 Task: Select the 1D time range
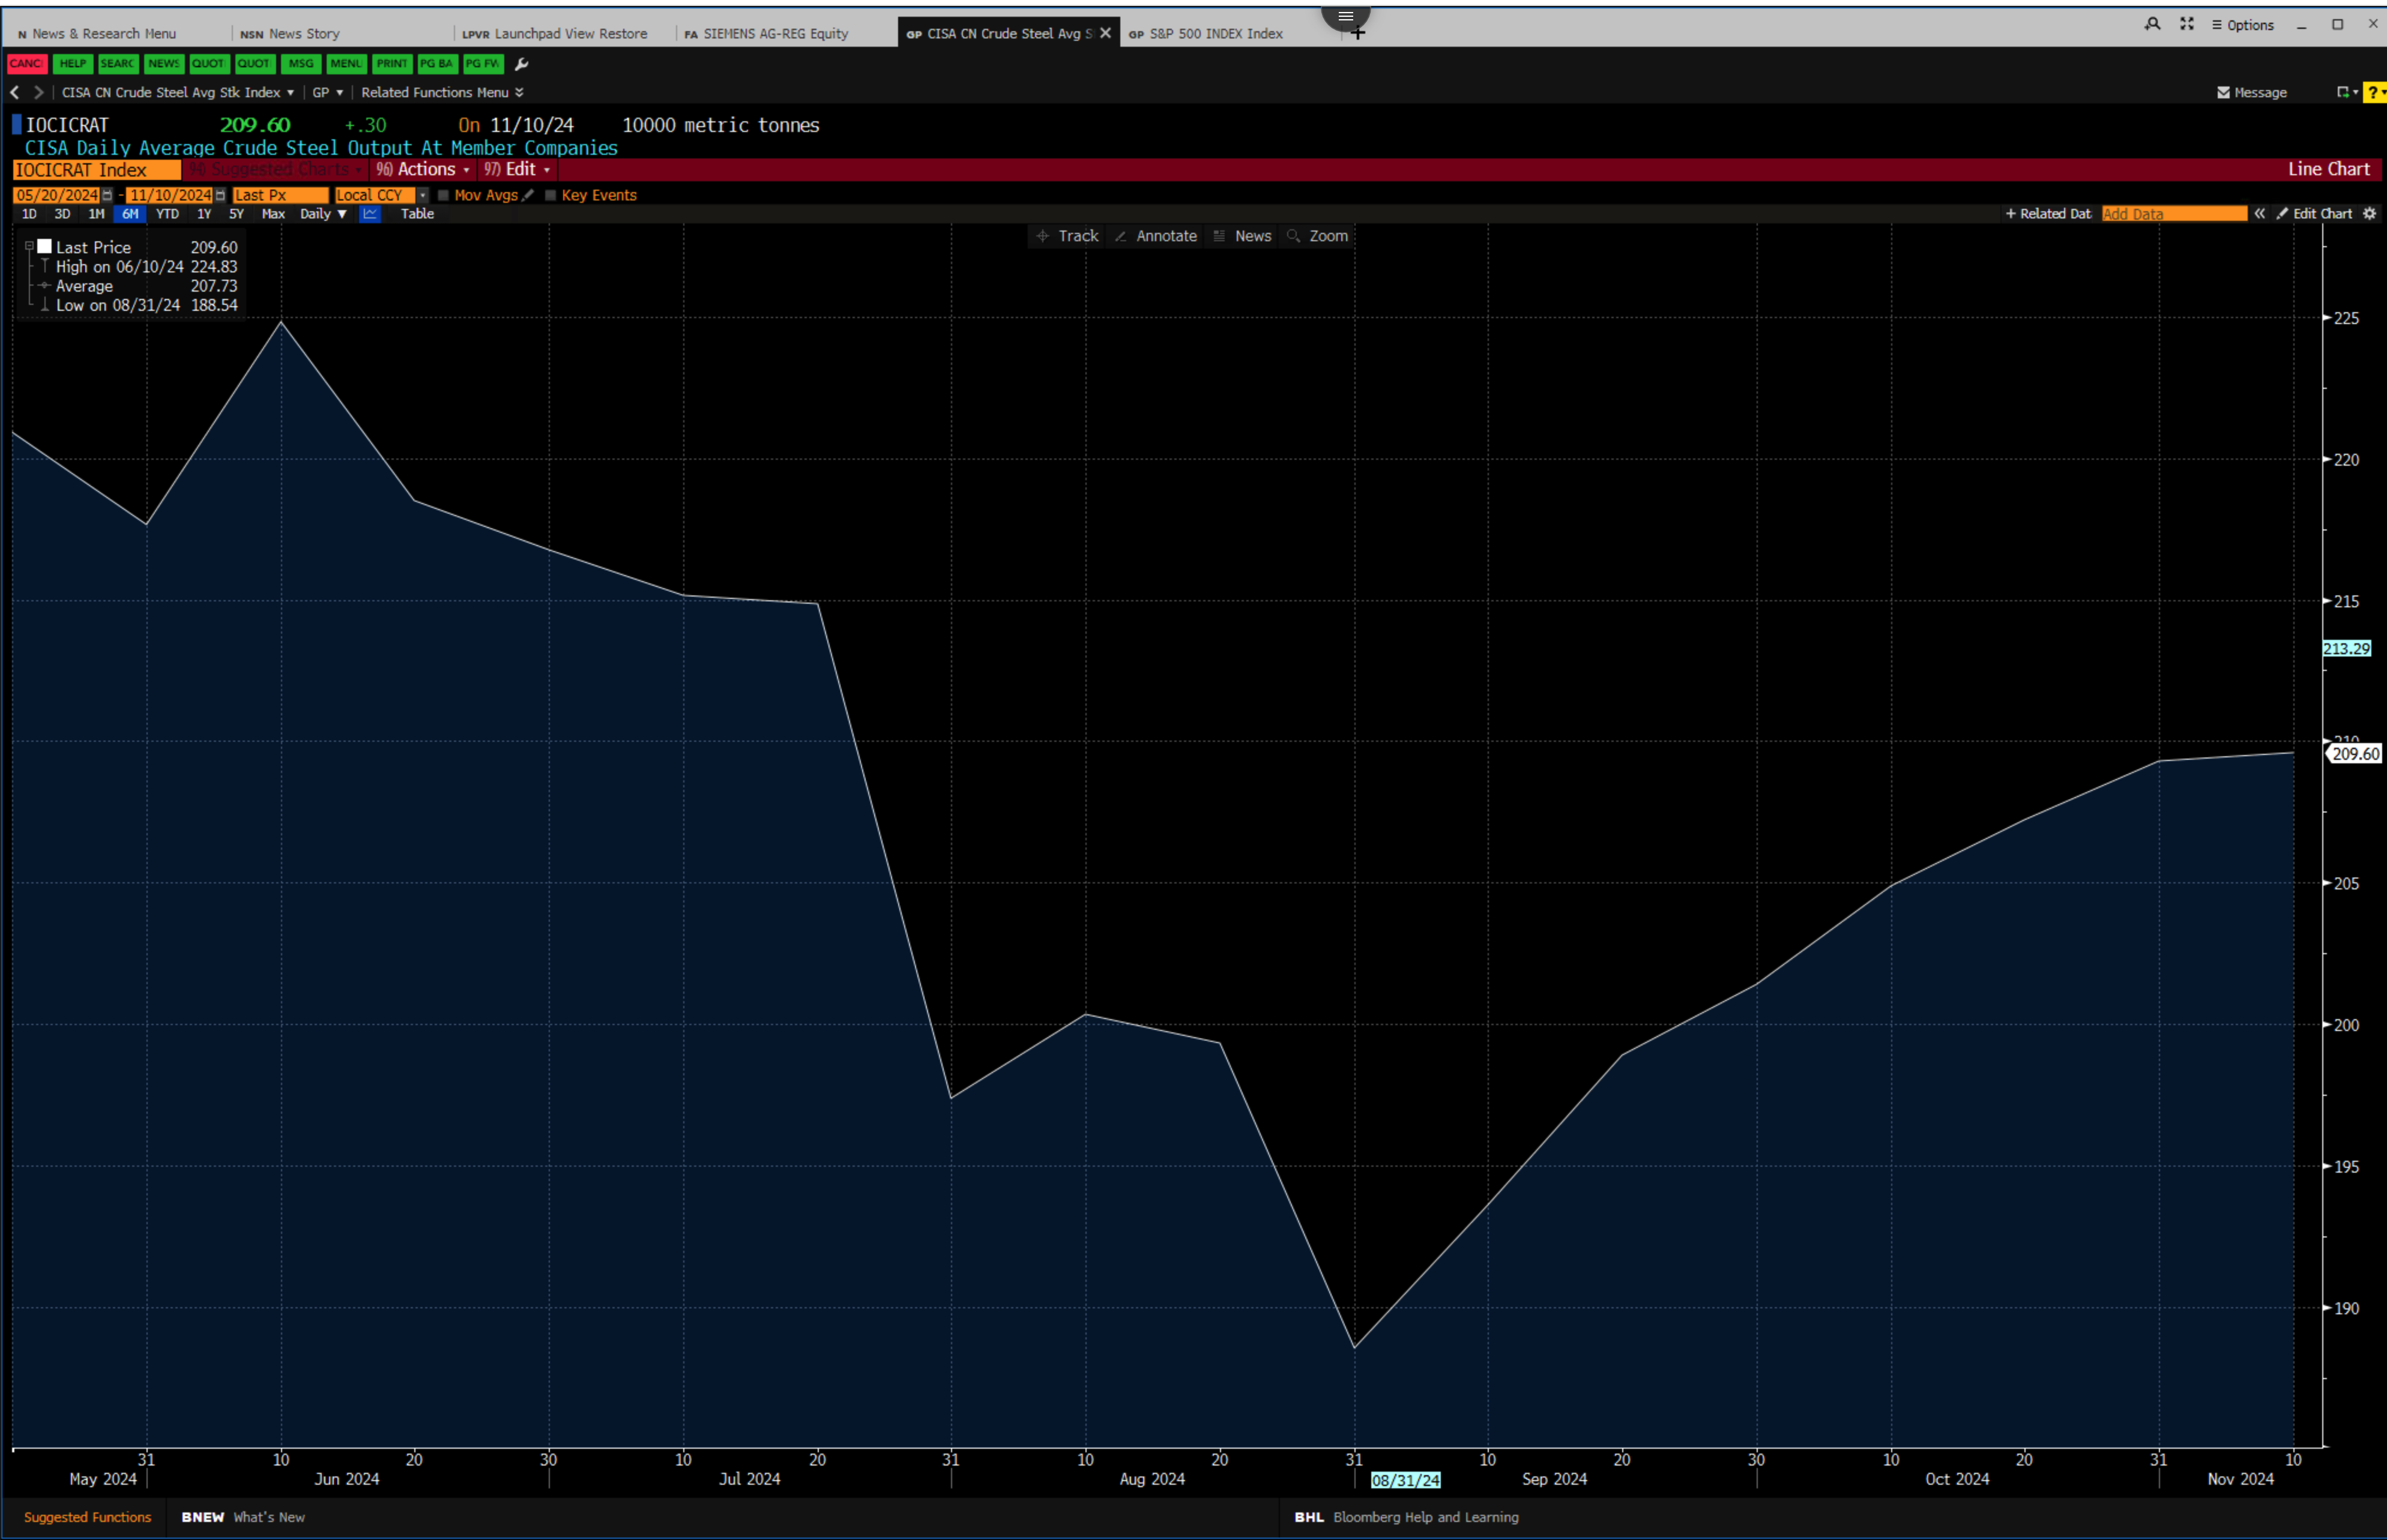29,214
